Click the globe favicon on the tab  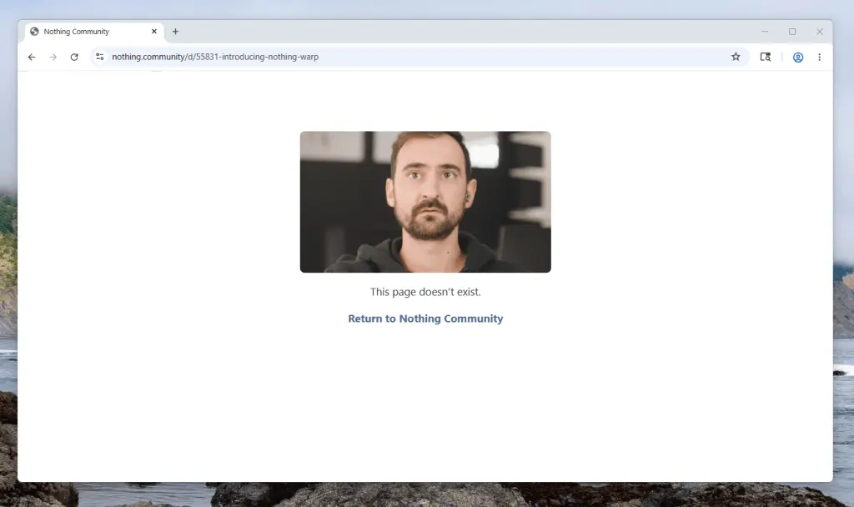click(x=34, y=32)
